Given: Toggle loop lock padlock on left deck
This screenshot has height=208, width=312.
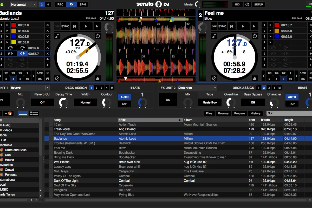Looking at the screenshot, I should (48, 79).
